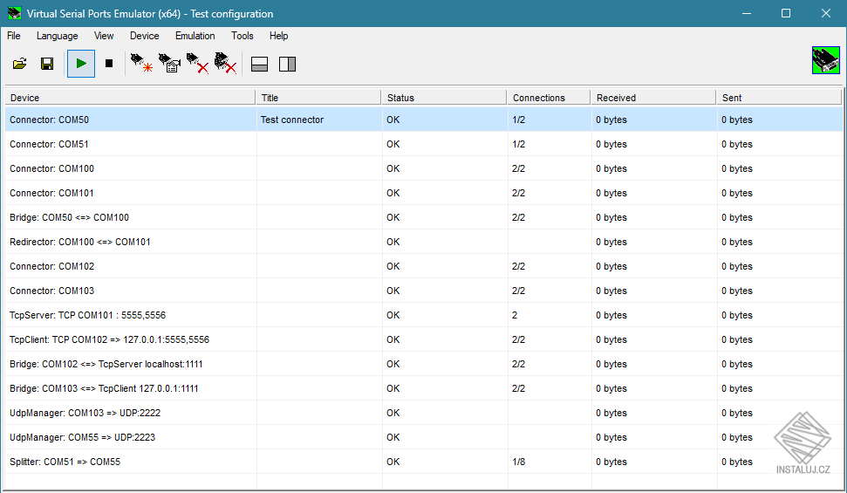Open the File menu
The height and width of the screenshot is (493, 847).
(14, 36)
